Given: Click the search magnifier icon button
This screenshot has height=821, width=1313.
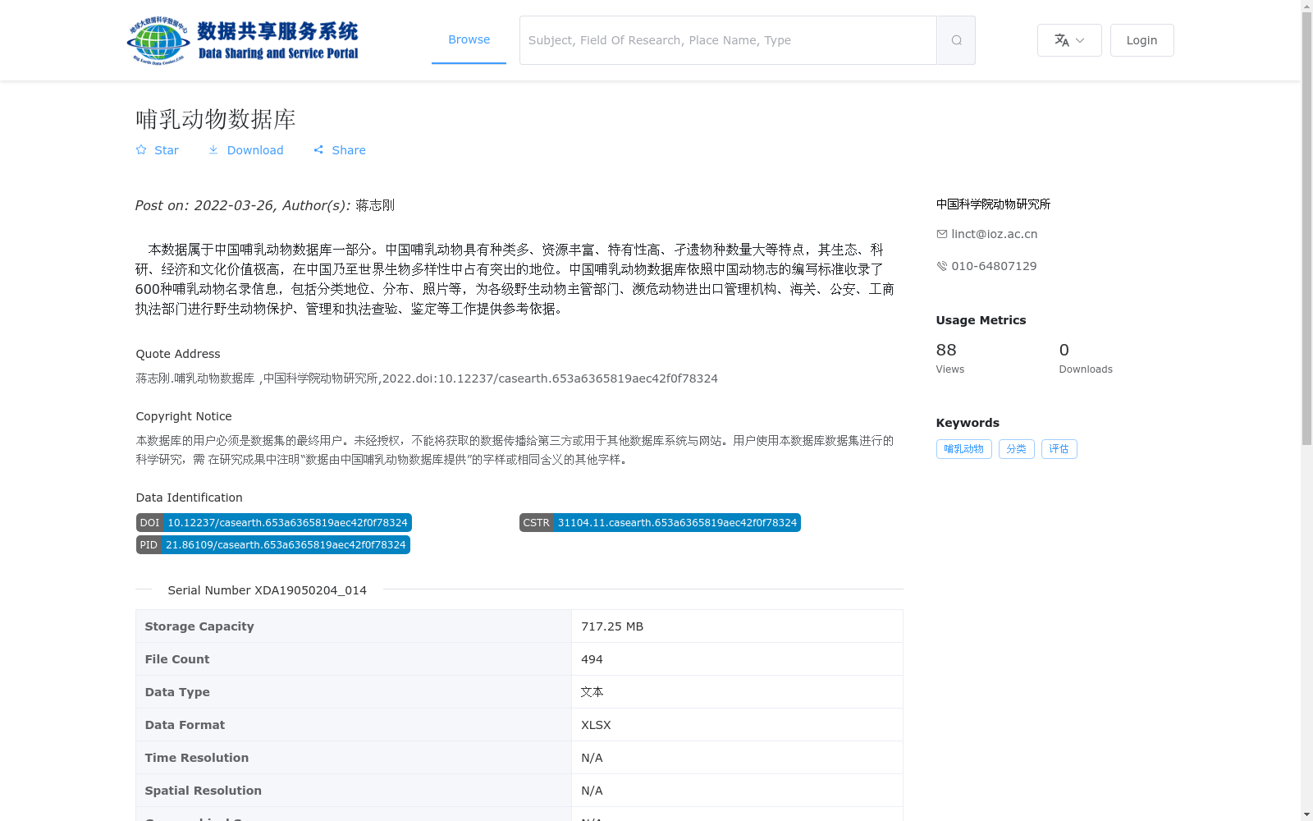Looking at the screenshot, I should point(956,40).
